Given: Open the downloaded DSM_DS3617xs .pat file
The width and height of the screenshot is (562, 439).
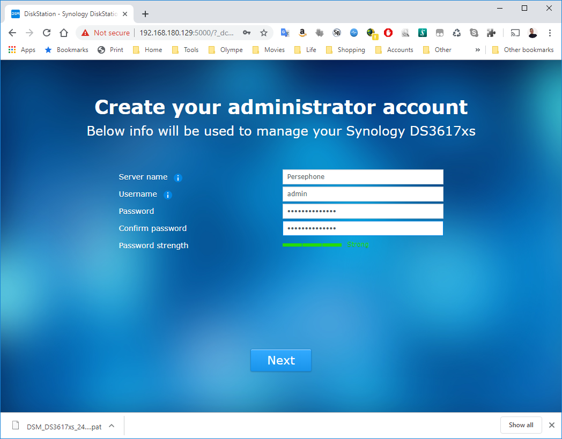Looking at the screenshot, I should click(x=57, y=426).
